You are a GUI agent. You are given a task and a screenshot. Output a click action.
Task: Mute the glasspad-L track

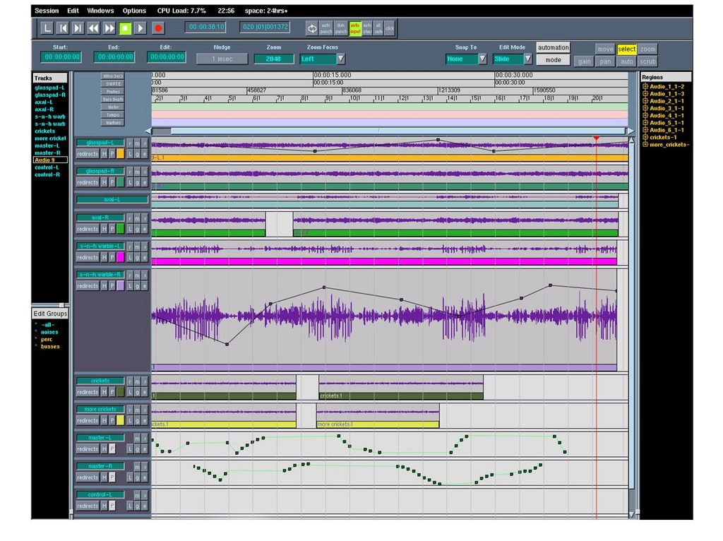(137, 143)
